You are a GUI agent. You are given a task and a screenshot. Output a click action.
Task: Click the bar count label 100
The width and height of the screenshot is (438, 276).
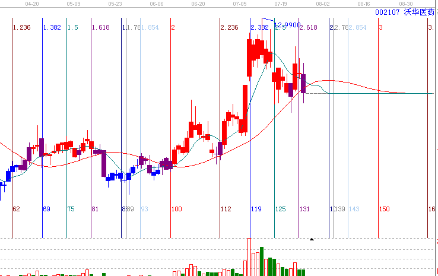coord(176,209)
